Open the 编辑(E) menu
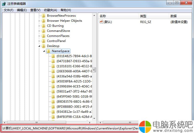 tap(22, 10)
